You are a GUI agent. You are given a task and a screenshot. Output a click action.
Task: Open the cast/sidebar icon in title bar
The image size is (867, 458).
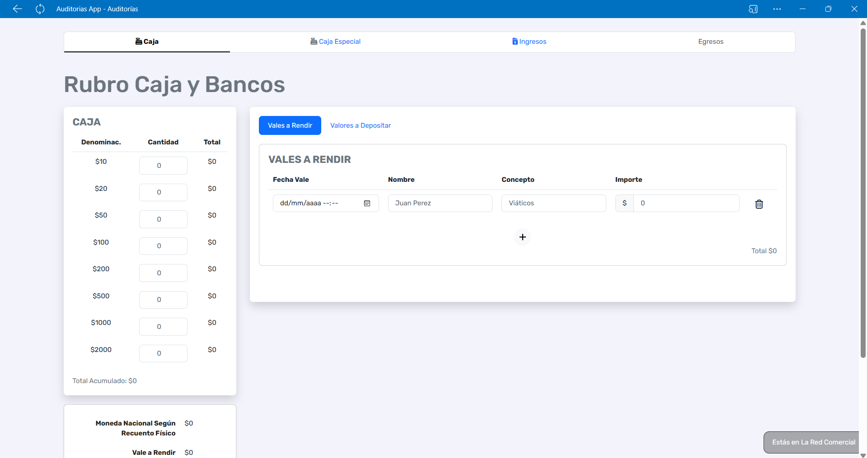(x=753, y=9)
